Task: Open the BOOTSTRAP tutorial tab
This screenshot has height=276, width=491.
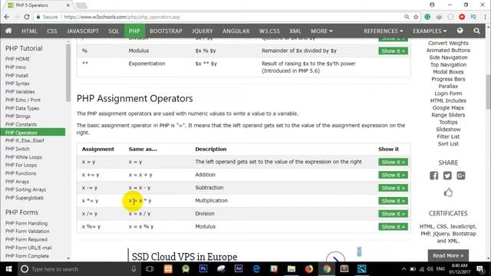Action: pyautogui.click(x=166, y=31)
